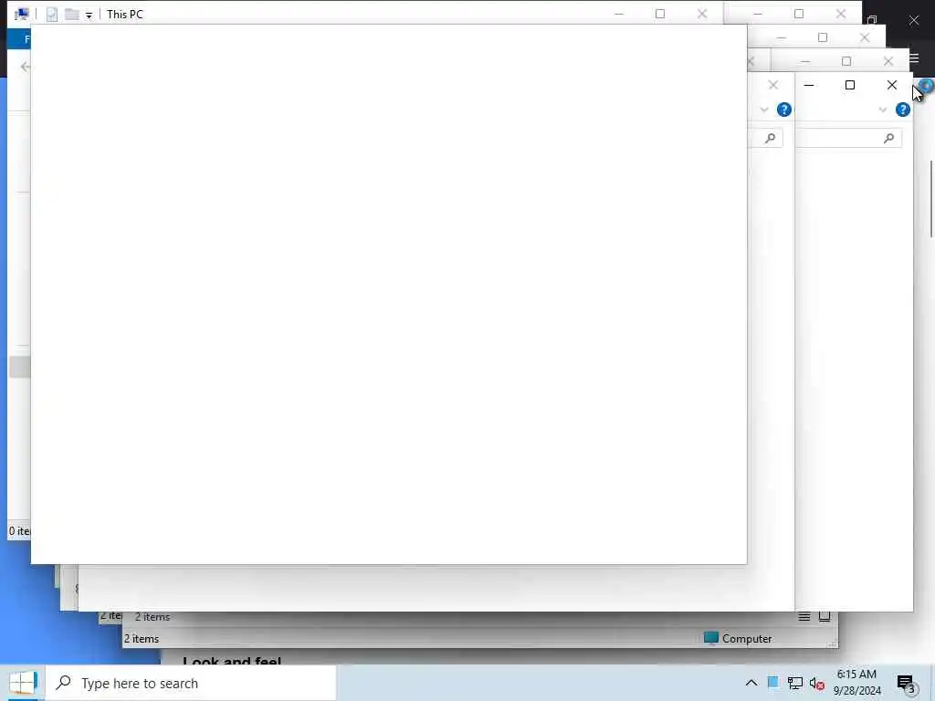Click the magnifier icon in active window's search box

coord(889,139)
